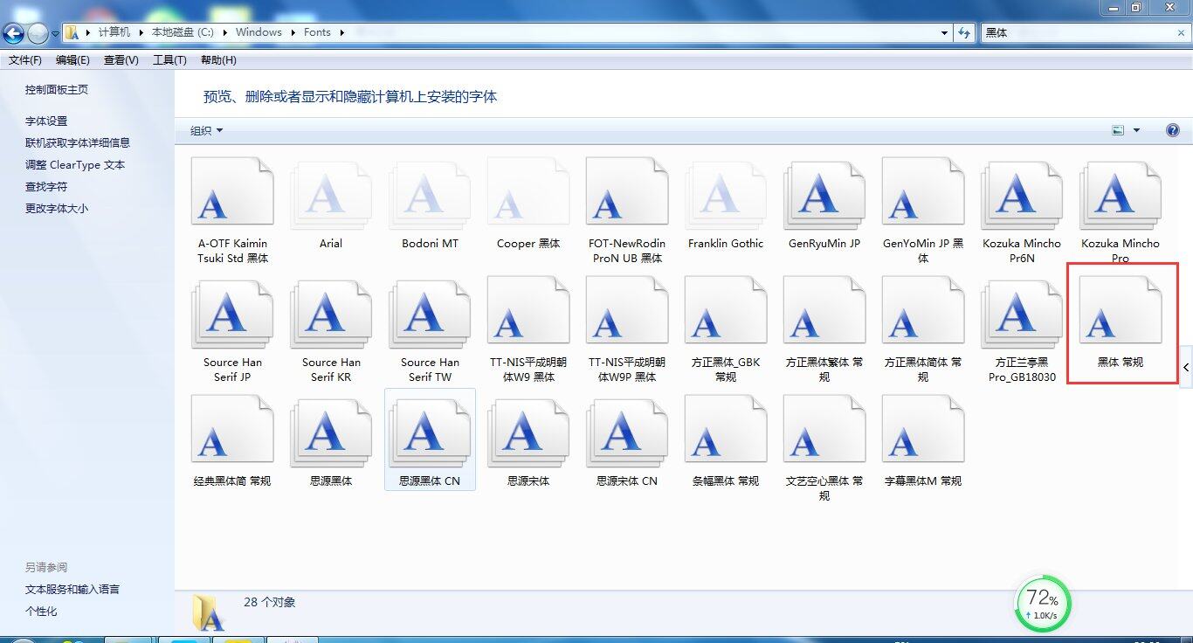Image resolution: width=1193 pixels, height=643 pixels.
Task: Open 字体设置 link
Action: [46, 121]
